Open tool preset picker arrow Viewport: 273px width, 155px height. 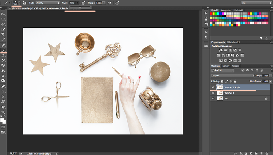click(x=9, y=3)
